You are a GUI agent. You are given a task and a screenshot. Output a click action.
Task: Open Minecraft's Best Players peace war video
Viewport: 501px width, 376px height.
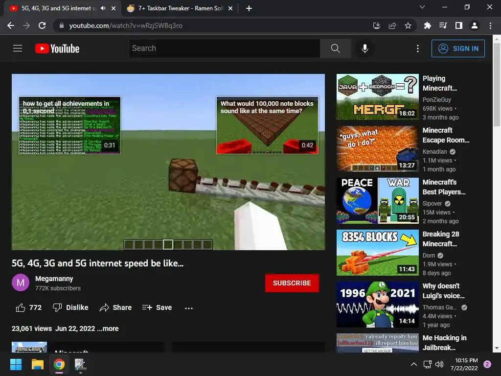(x=377, y=200)
